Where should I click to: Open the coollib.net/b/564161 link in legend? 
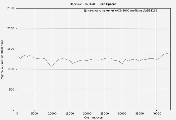[143, 11]
